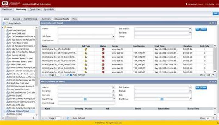Click the Past N Days input field
Screen dimensions: 219x125
tap(86, 103)
